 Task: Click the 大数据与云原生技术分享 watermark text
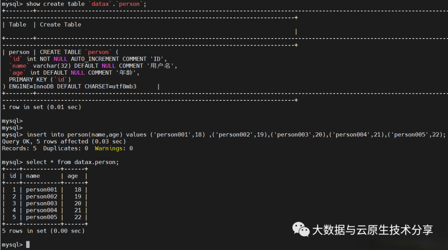point(372,230)
